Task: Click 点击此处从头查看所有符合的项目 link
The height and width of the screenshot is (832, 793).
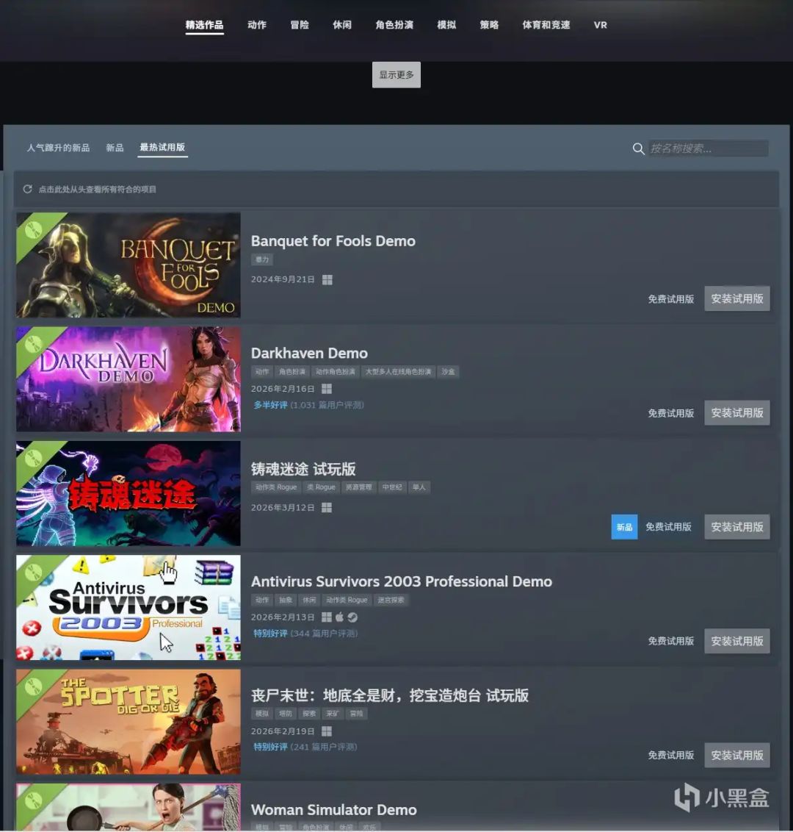Action: tap(97, 189)
